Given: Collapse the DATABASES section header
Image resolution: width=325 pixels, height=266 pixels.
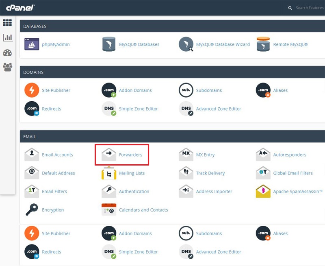Looking at the screenshot, I should 172,26.
